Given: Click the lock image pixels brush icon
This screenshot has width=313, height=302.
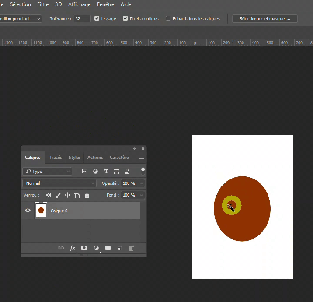Looking at the screenshot, I should coord(58,195).
